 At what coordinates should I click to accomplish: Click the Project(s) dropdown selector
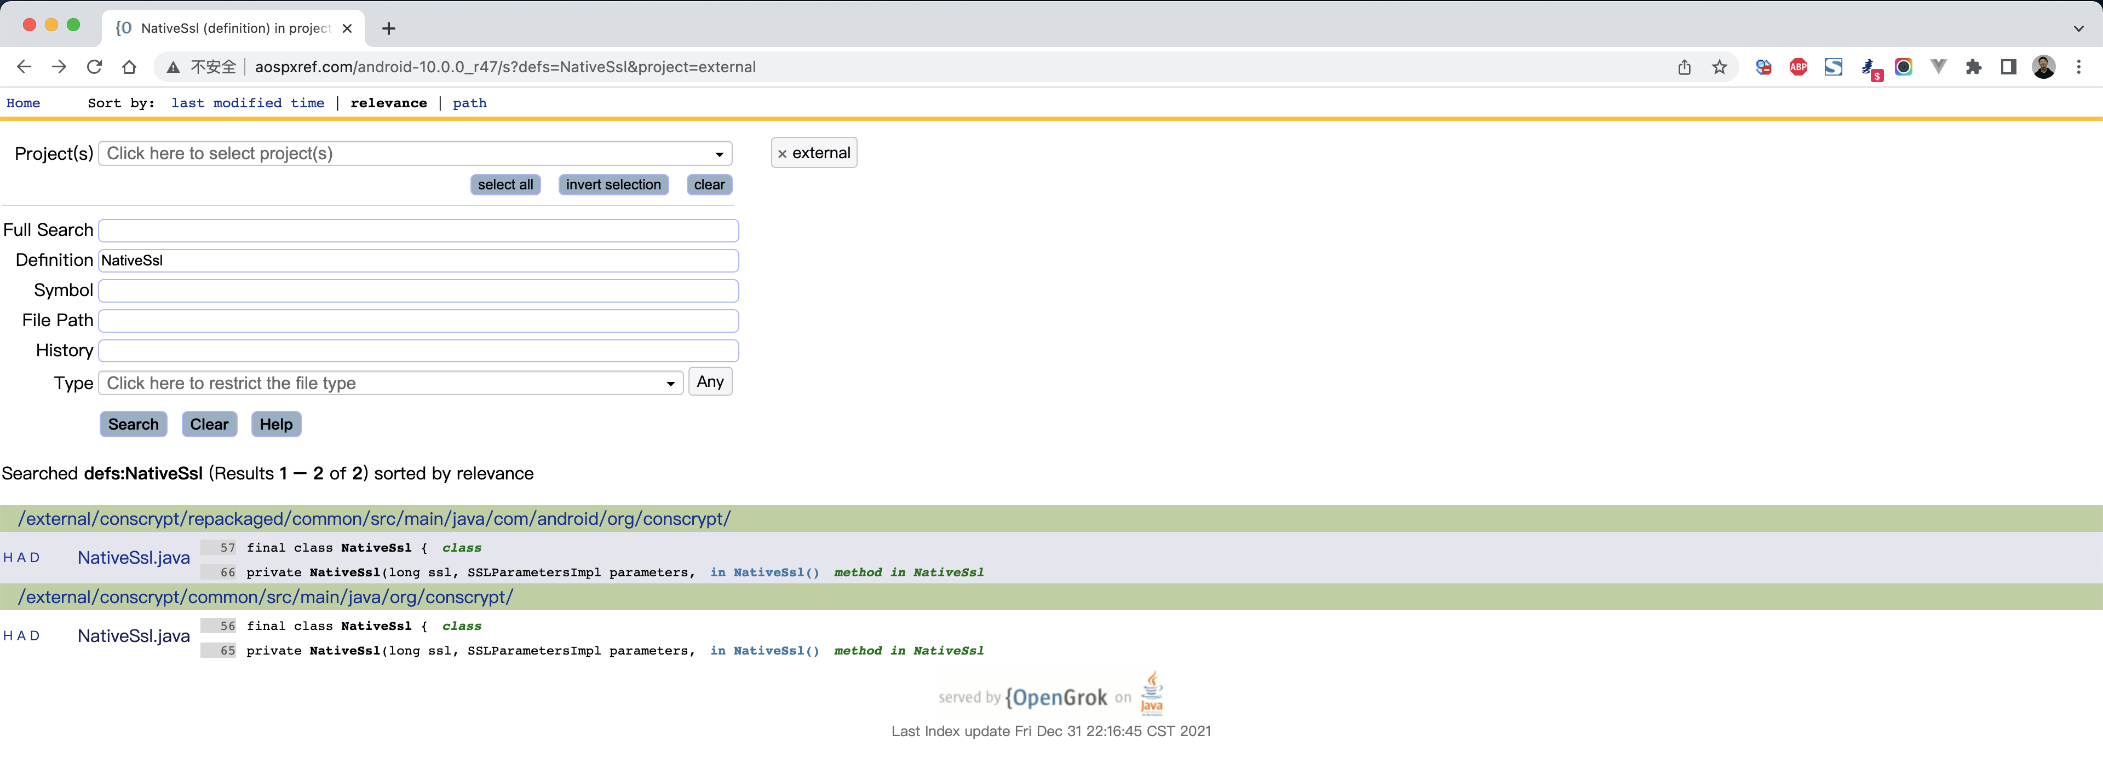[416, 153]
